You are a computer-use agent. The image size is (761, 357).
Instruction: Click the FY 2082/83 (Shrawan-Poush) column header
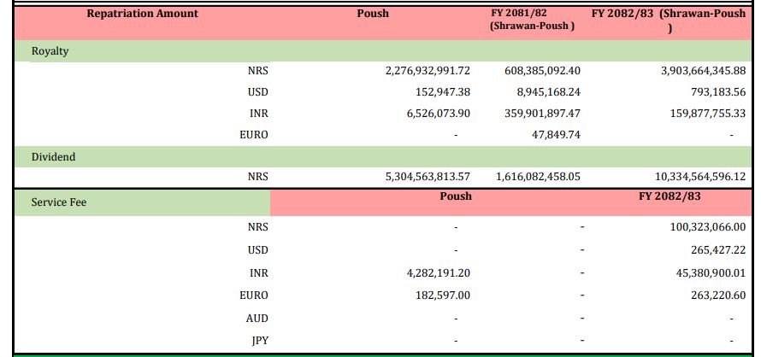tap(669, 20)
